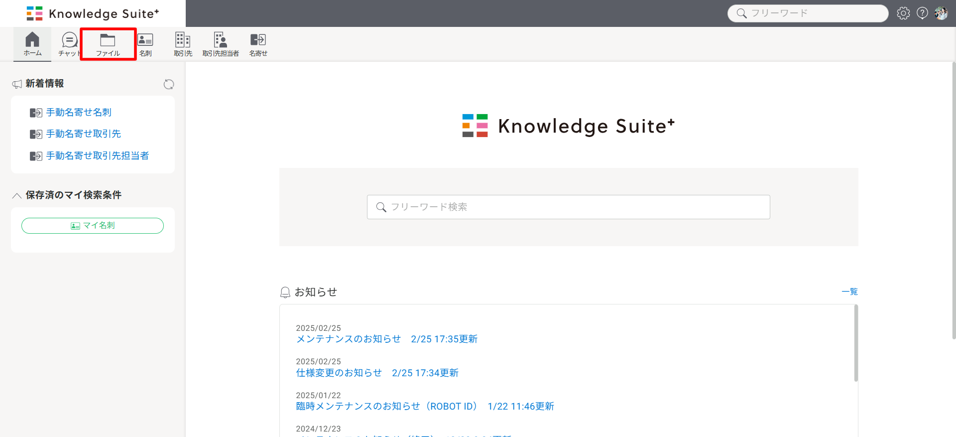Viewport: 956px width, 437px height.
Task: Open the settings gear icon
Action: (x=903, y=13)
